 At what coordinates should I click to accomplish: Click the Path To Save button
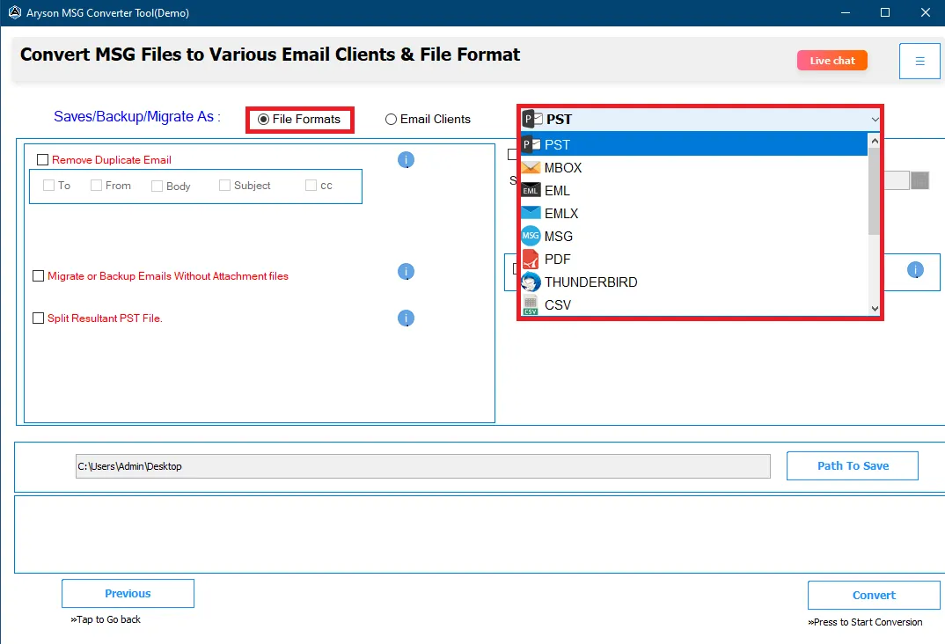click(853, 465)
